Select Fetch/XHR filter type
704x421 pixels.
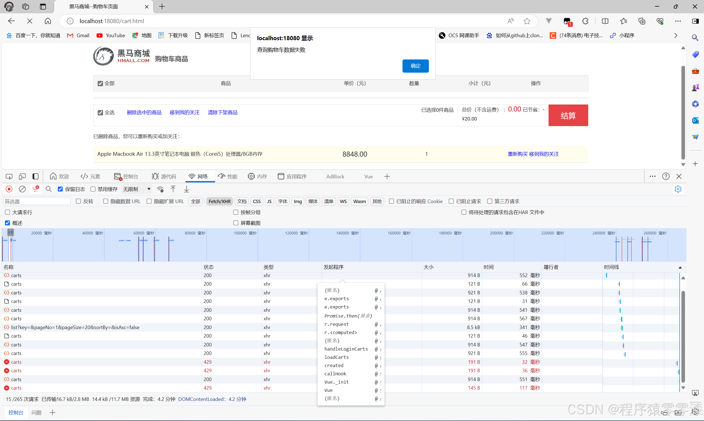[220, 201]
